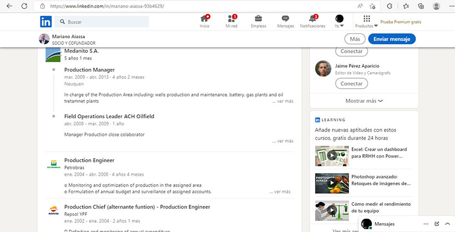Viewport: 455px width, 232px height.
Task: Click the LinkedIn logo icon
Action: point(46,22)
